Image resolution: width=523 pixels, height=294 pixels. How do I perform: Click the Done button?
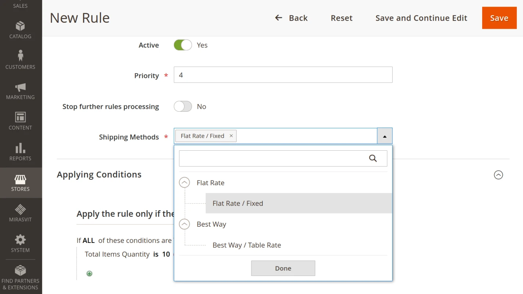pos(283,268)
